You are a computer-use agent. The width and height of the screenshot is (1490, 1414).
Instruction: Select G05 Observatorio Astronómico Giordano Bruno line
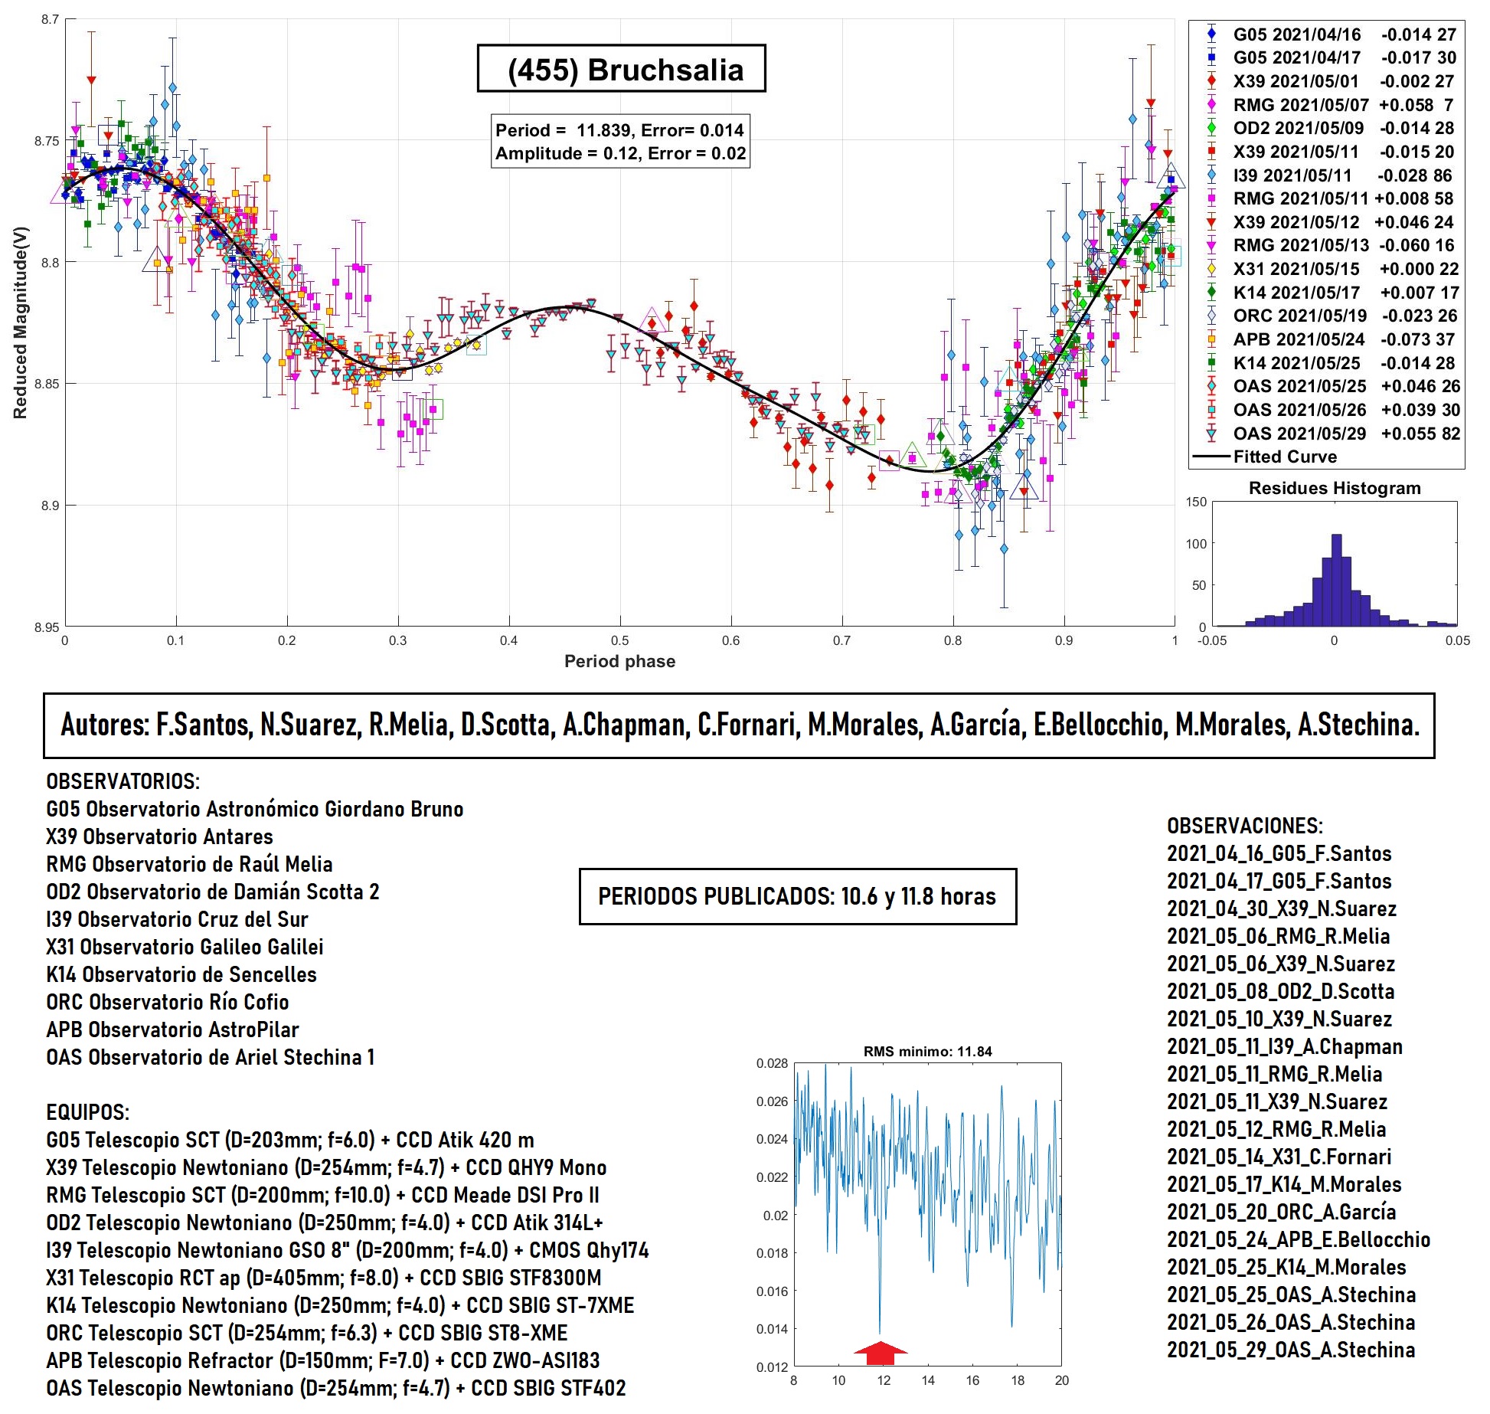[x=254, y=809]
